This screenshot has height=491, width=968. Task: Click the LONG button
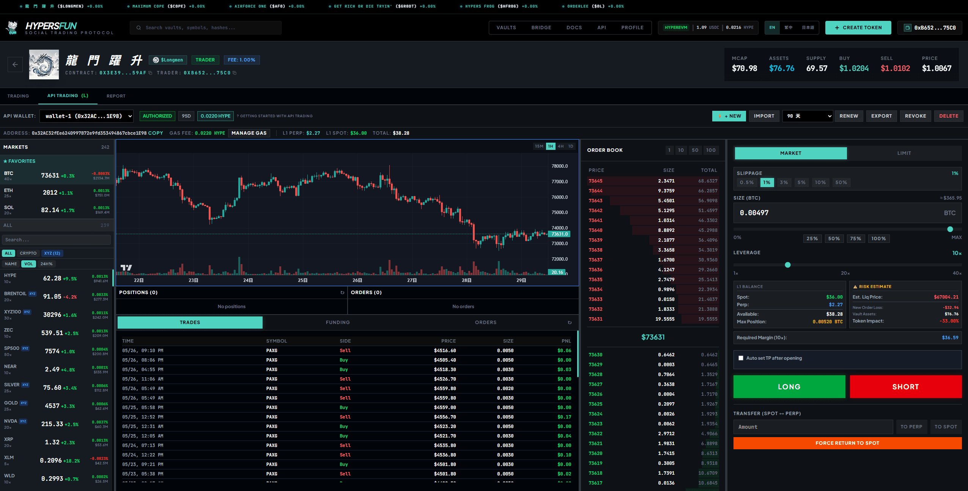(789, 387)
